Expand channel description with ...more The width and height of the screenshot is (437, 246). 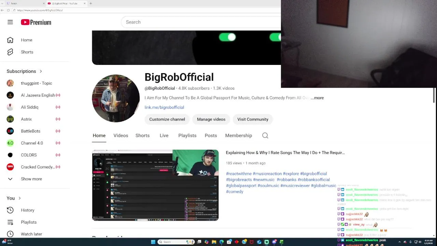[317, 98]
